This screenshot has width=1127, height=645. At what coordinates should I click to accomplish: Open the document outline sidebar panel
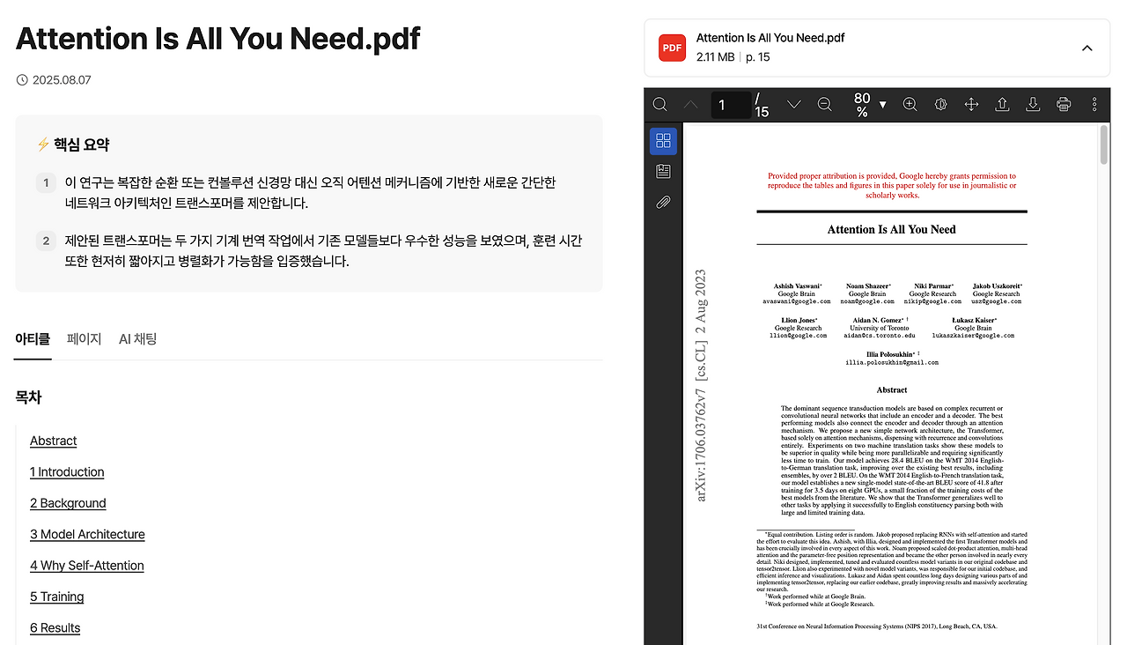coord(663,171)
